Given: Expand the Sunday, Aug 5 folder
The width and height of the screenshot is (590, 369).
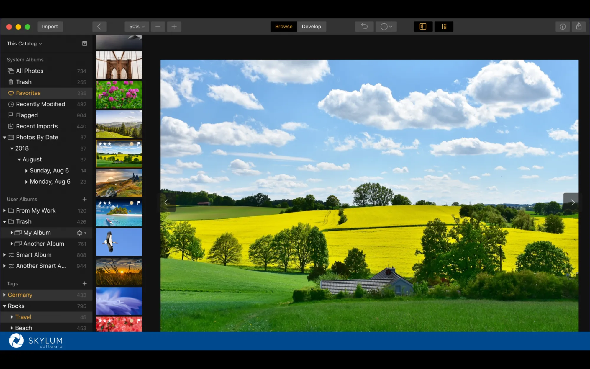Looking at the screenshot, I should point(26,171).
